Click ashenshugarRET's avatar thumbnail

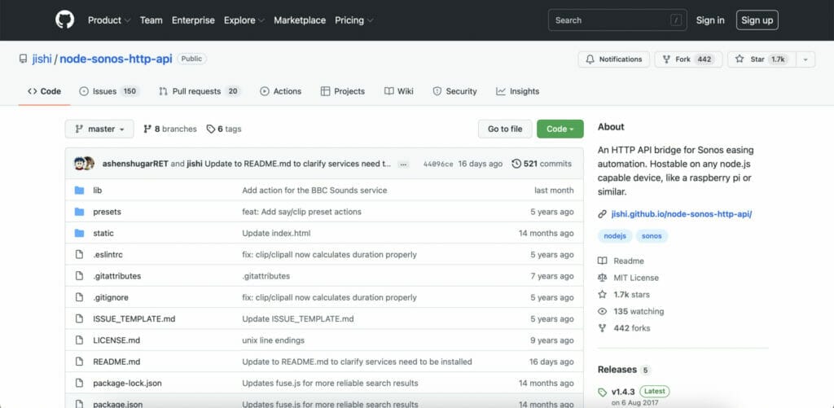click(80, 164)
